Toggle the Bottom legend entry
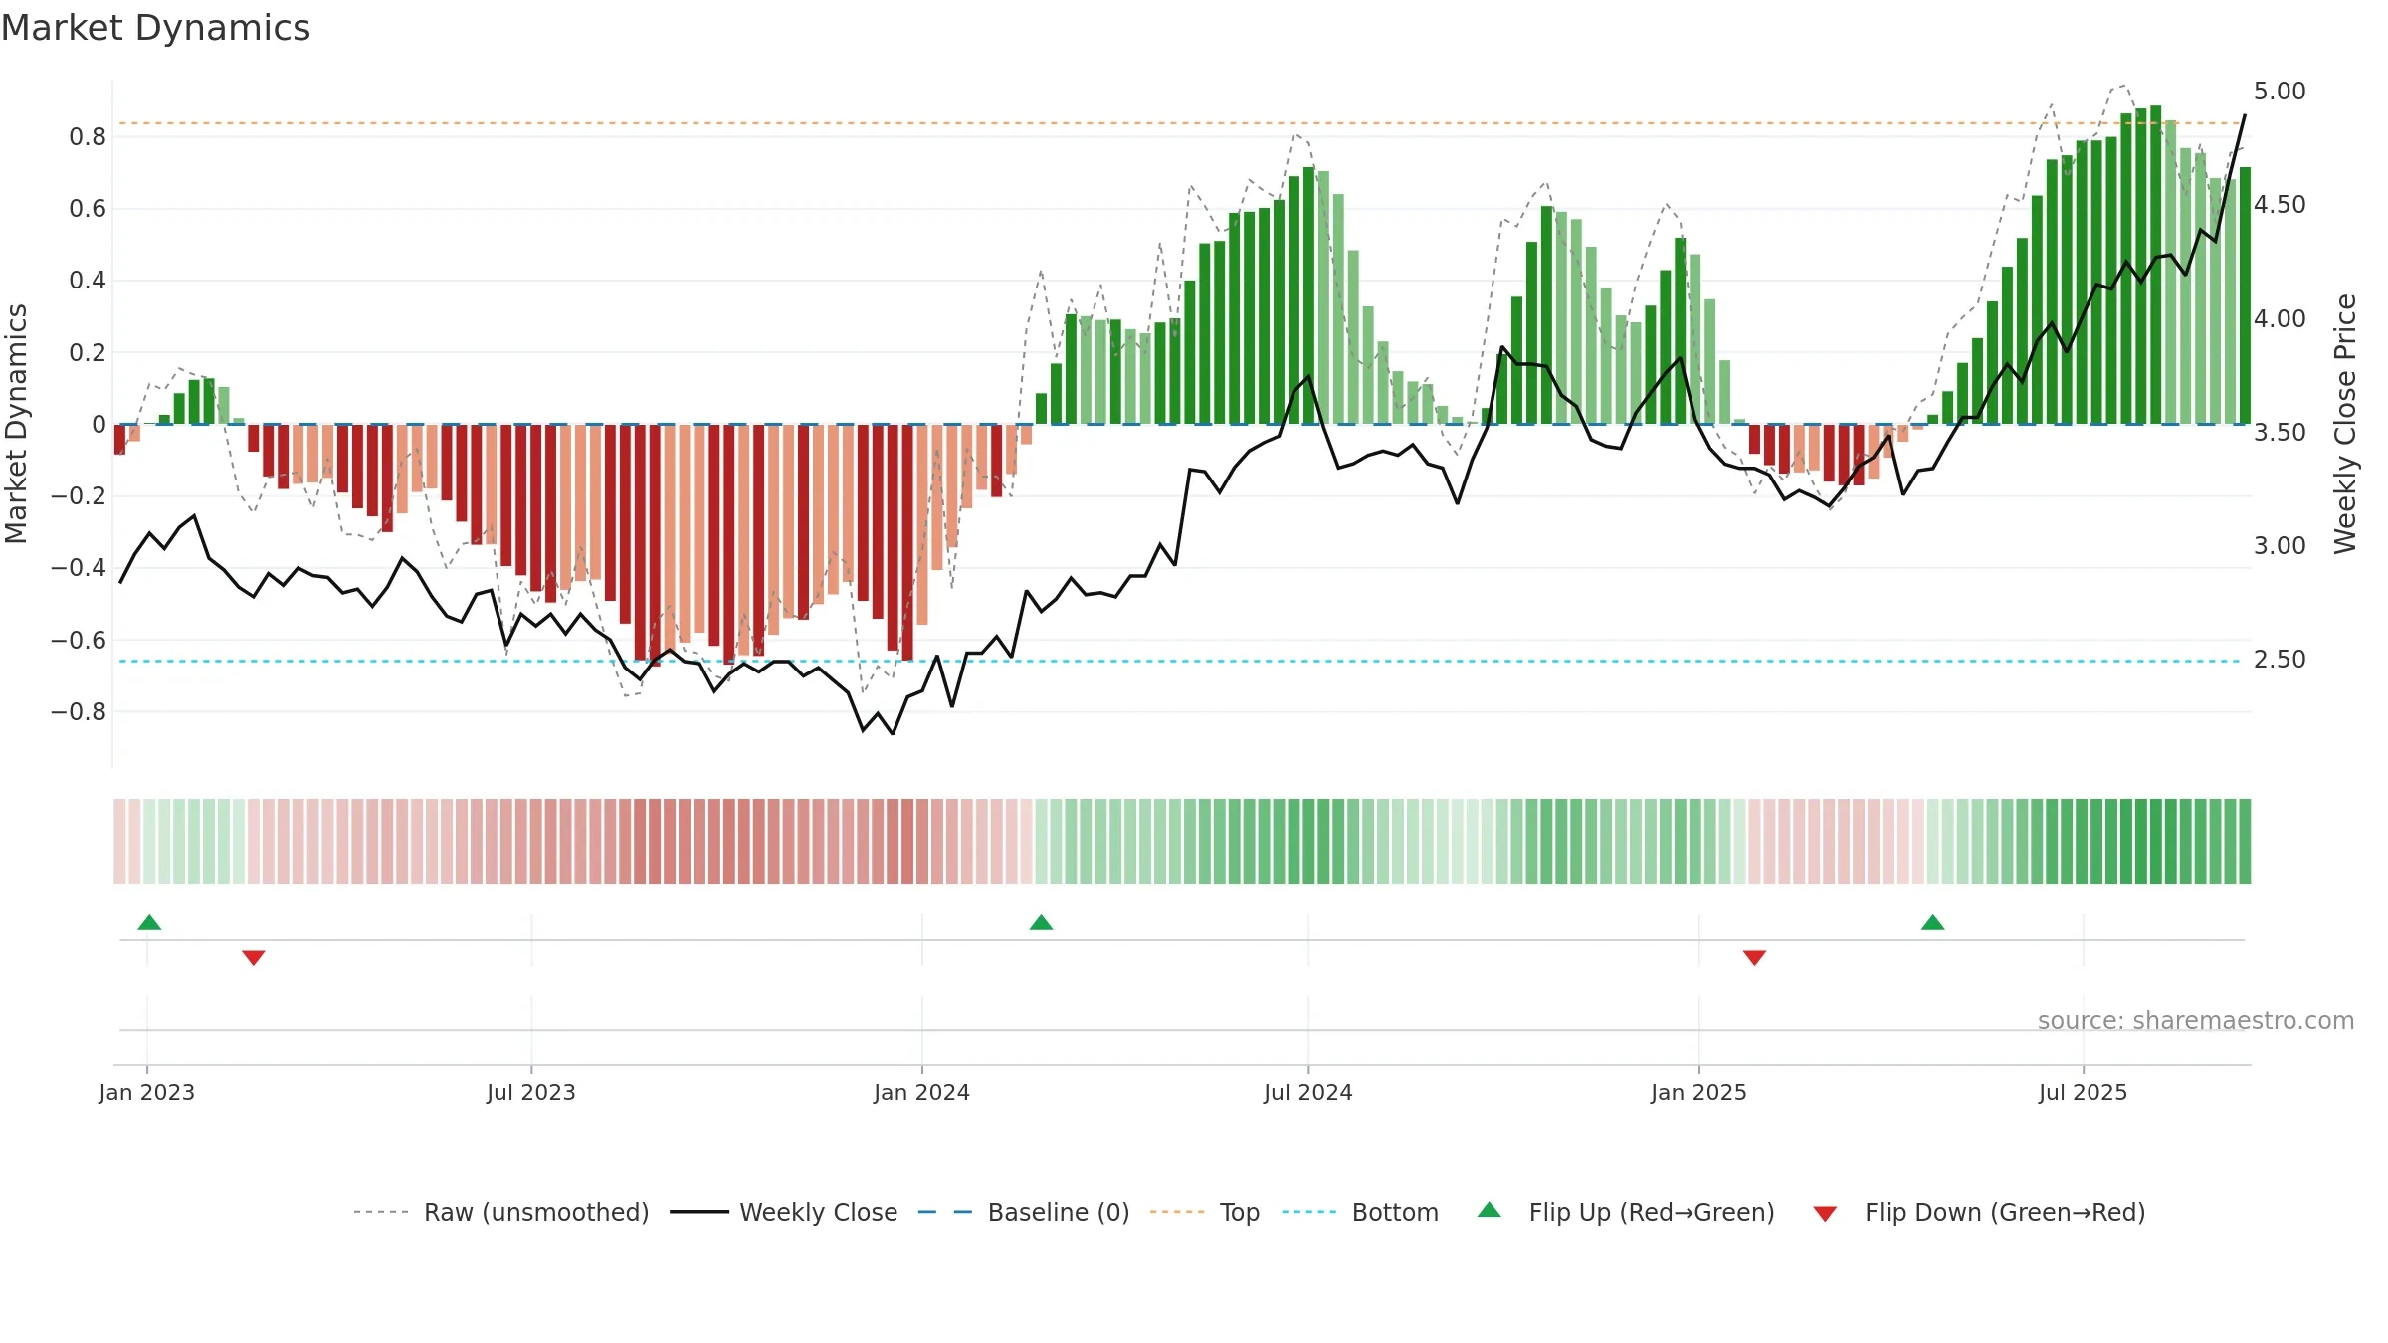This screenshot has width=2388, height=1343. 1361,1212
